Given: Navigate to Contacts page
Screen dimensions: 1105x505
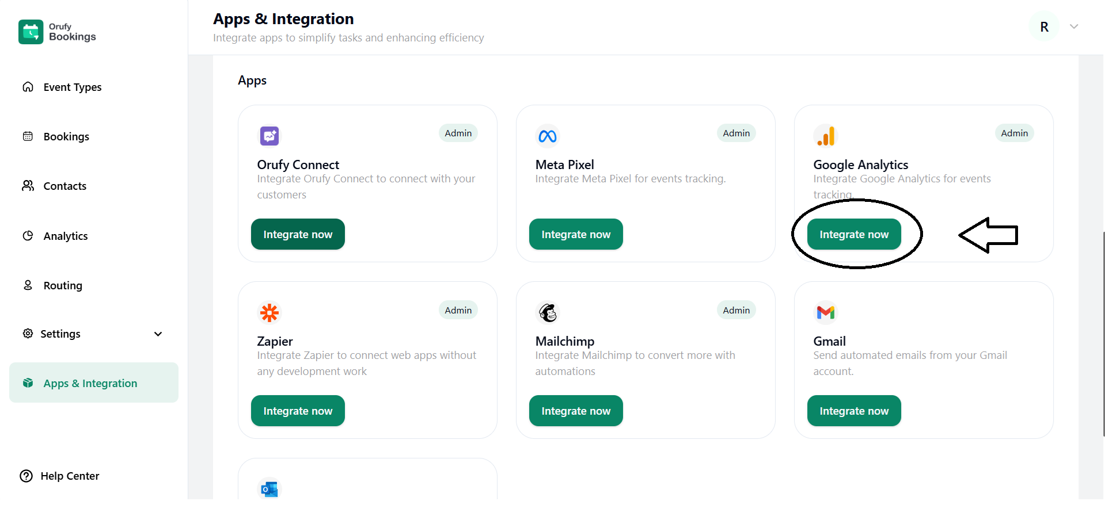Looking at the screenshot, I should click(64, 186).
